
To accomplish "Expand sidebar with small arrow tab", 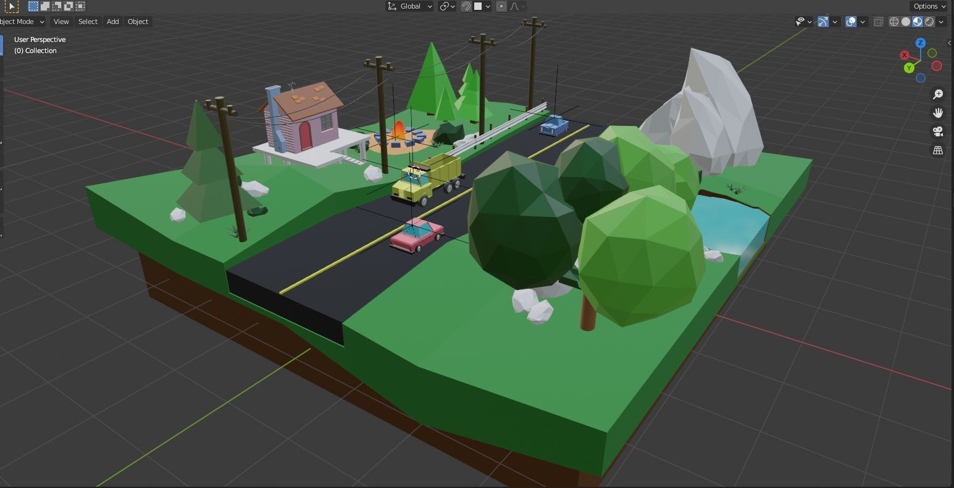I will (950, 43).
